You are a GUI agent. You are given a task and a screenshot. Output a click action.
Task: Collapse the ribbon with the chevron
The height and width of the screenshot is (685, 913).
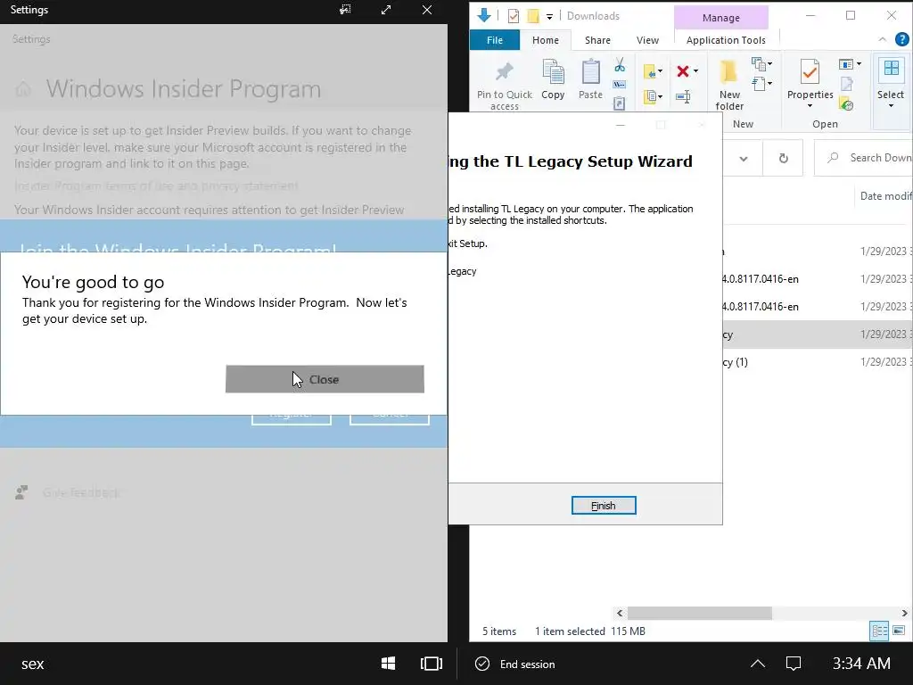click(x=882, y=39)
